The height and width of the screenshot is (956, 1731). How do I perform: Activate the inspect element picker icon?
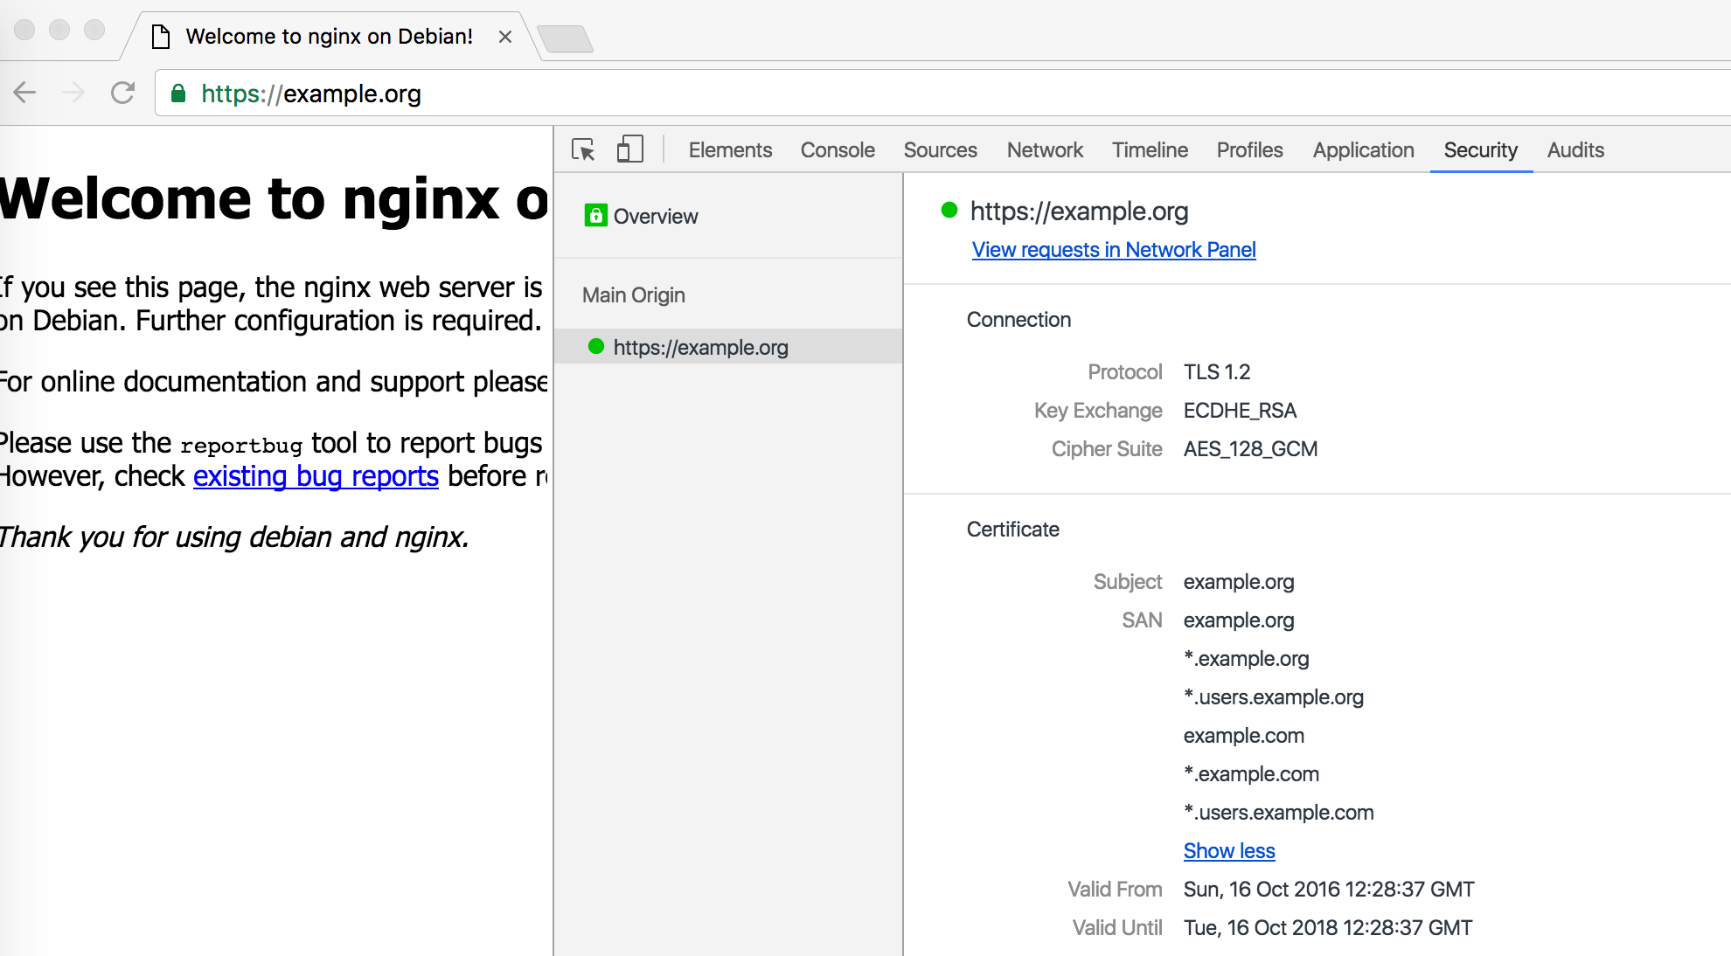(x=583, y=149)
